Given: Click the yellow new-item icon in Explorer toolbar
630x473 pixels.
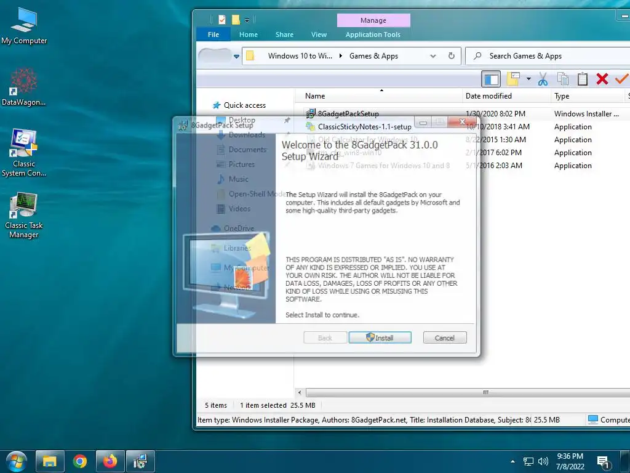Looking at the screenshot, I should 513,79.
